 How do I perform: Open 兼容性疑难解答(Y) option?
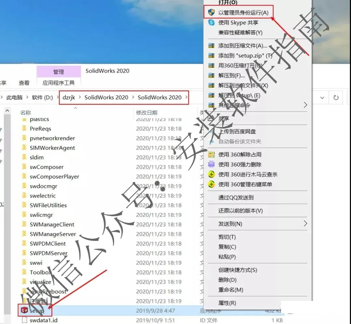[x=240, y=33]
